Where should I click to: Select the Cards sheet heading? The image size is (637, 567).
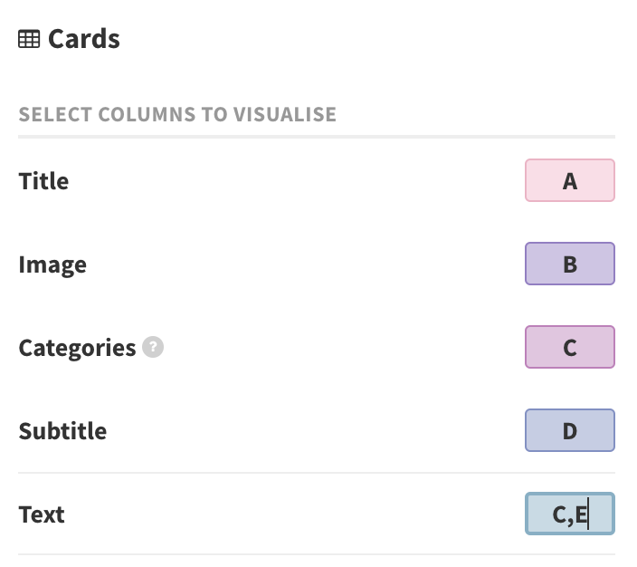[x=83, y=39]
